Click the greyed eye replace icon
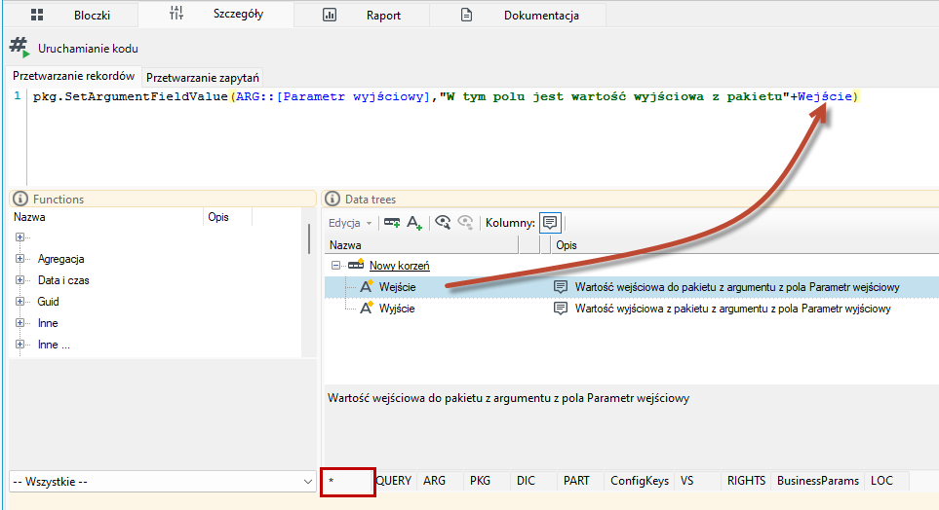939x510 pixels. click(x=465, y=223)
